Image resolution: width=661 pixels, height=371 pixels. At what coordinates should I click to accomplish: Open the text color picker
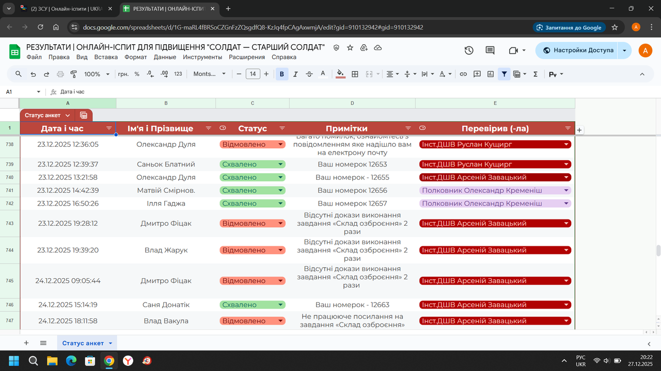[323, 74]
